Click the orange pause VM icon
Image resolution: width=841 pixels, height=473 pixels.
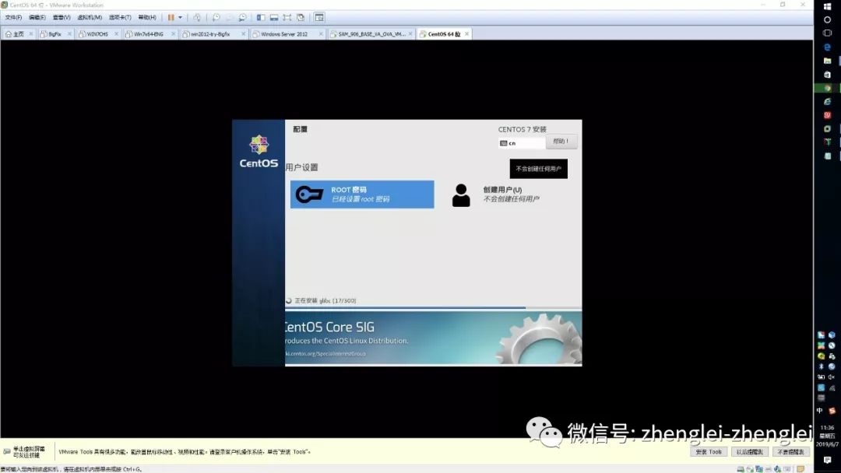pyautogui.click(x=171, y=18)
